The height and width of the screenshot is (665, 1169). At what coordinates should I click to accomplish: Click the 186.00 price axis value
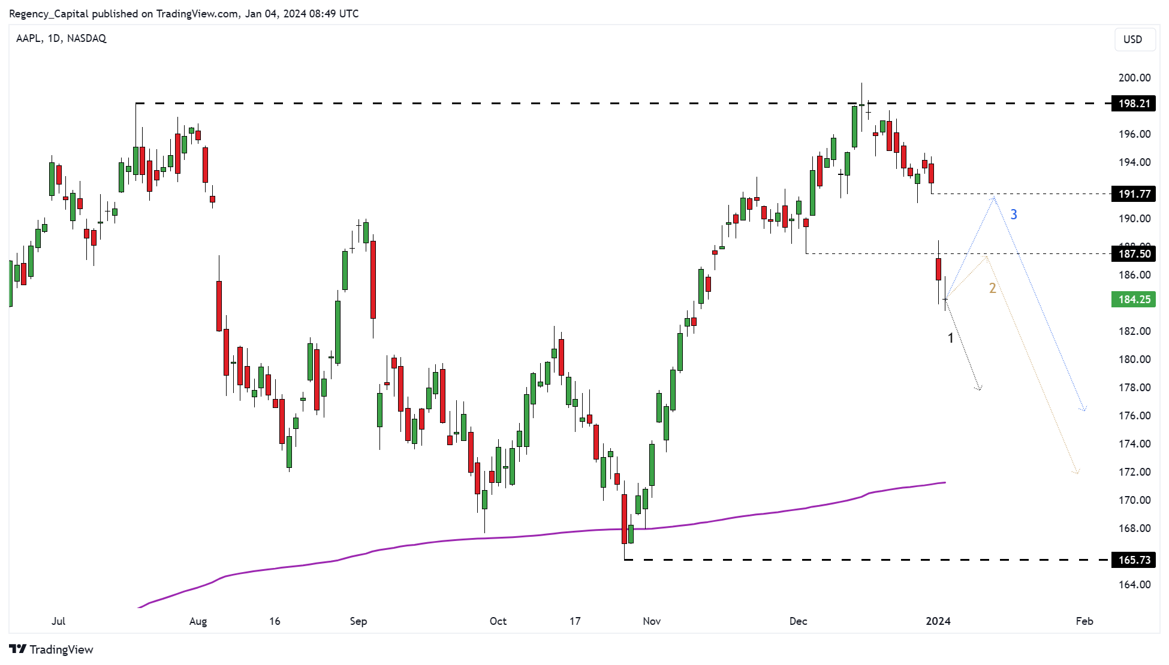click(x=1134, y=275)
